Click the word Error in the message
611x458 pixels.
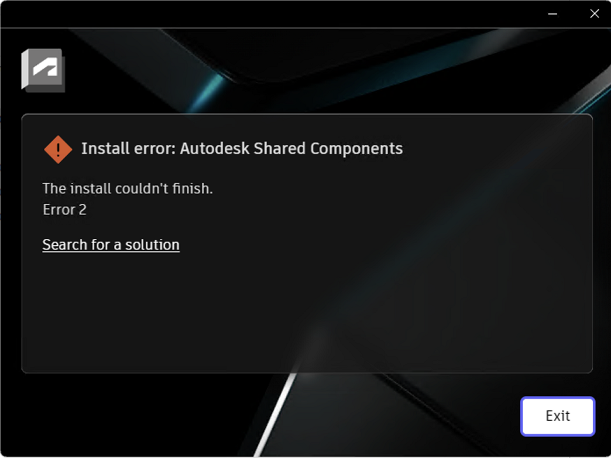[59, 210]
